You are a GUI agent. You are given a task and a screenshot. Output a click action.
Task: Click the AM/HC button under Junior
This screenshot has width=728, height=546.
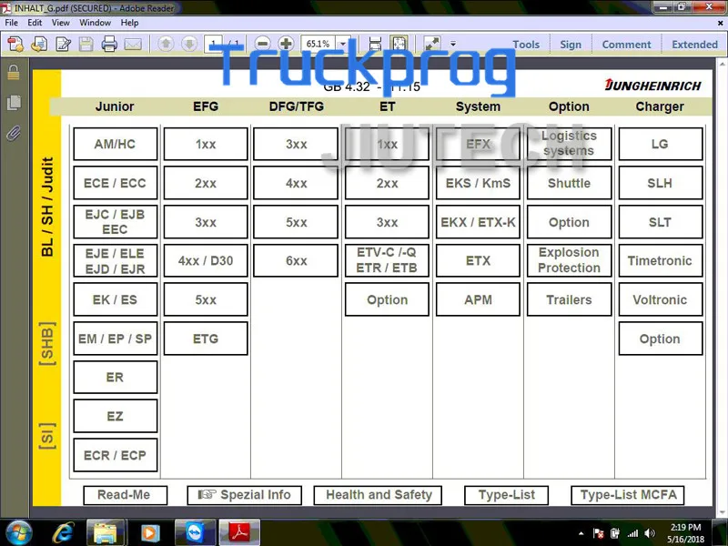[x=116, y=144]
